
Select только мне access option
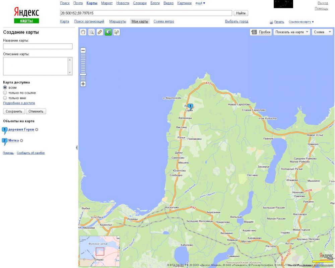click(x=5, y=98)
